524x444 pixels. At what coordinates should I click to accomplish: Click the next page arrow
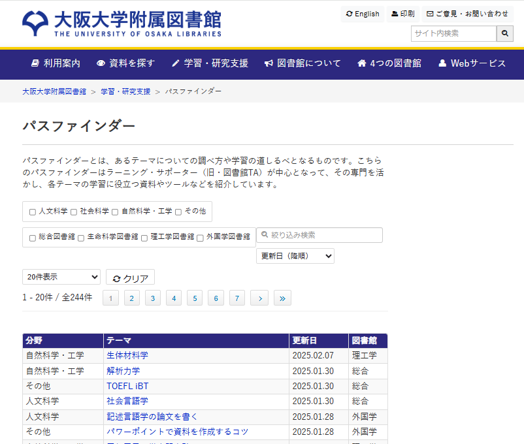259,298
